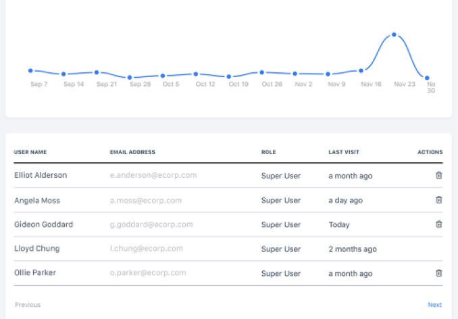Click the Sep 28 chart data point
458x319 pixels.
point(130,77)
